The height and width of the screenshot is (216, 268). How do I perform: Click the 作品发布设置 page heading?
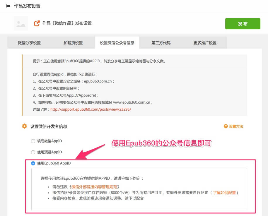[x=27, y=6]
